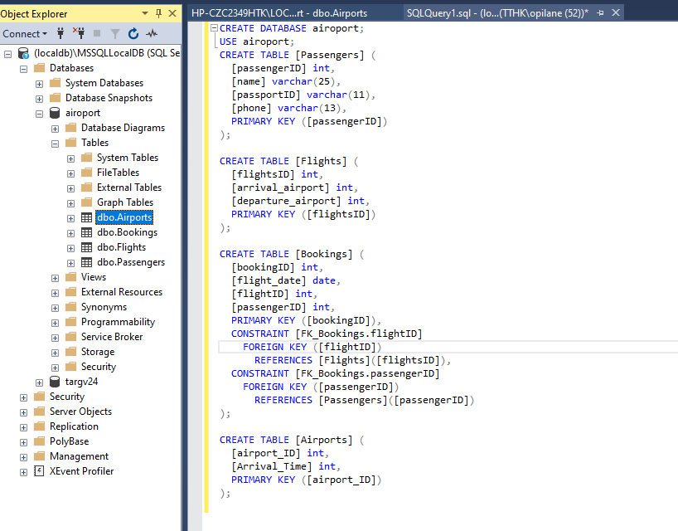678x531 pixels.
Task: Collapse the CREATE DATABASE code outline box
Action: [x=214, y=28]
